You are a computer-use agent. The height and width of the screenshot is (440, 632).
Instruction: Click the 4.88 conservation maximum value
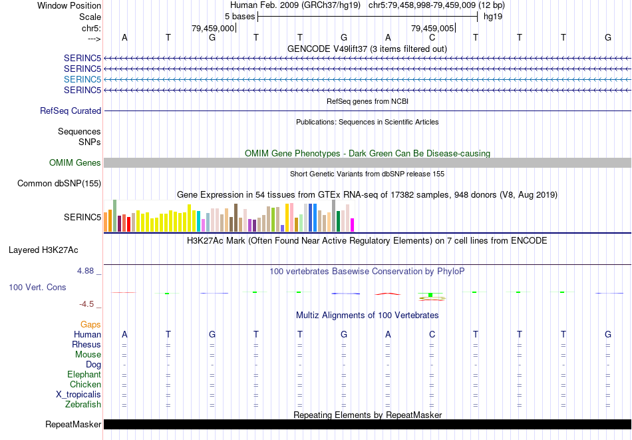pos(85,271)
